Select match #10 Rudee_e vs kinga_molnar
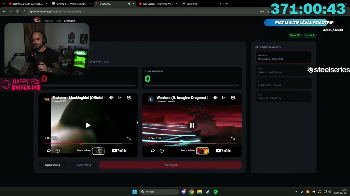Screen dimensions: 350x196 [284, 70]
